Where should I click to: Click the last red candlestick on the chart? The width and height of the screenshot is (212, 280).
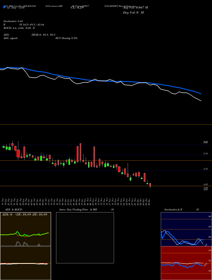[150, 185]
